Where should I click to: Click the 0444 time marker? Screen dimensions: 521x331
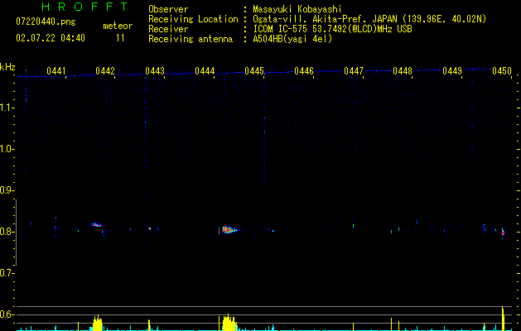[x=205, y=71]
